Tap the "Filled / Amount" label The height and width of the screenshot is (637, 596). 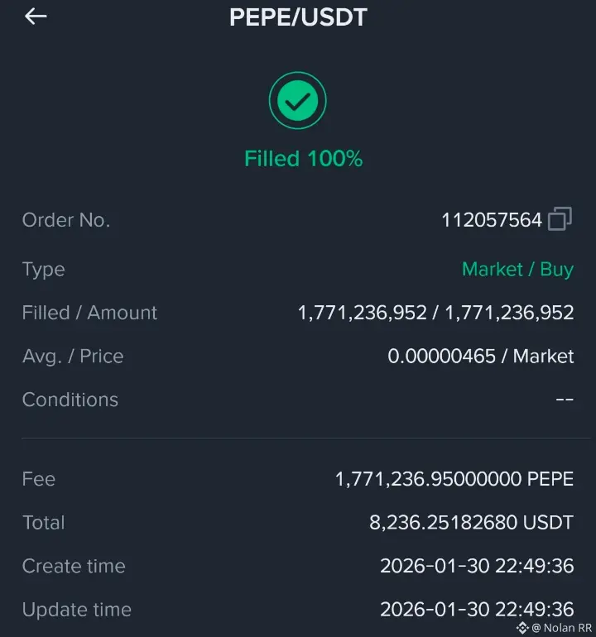(x=89, y=313)
